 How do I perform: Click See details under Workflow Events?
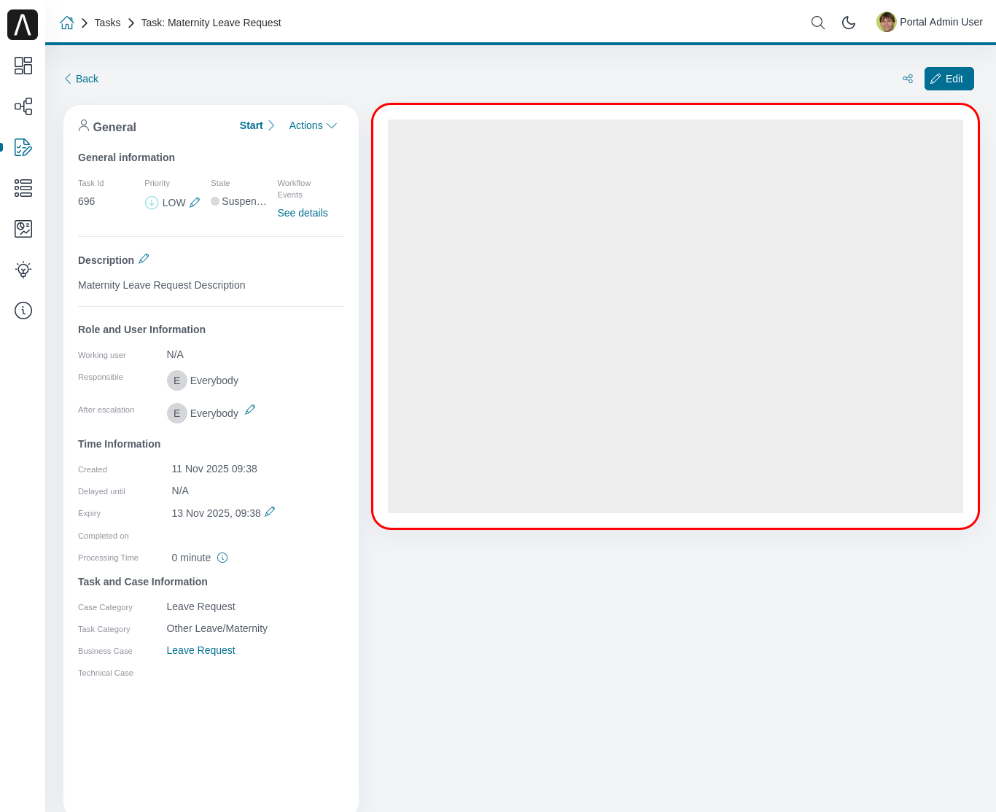302,212
